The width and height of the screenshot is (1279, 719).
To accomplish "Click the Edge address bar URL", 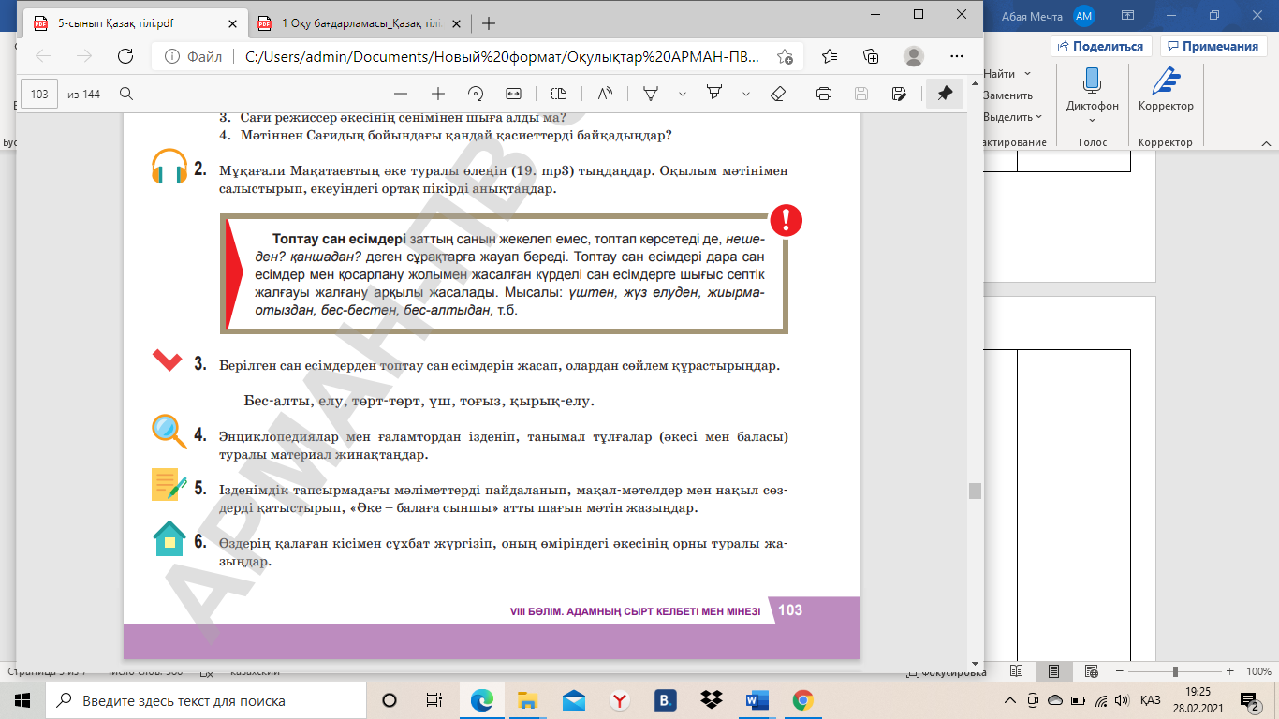I will 504,56.
